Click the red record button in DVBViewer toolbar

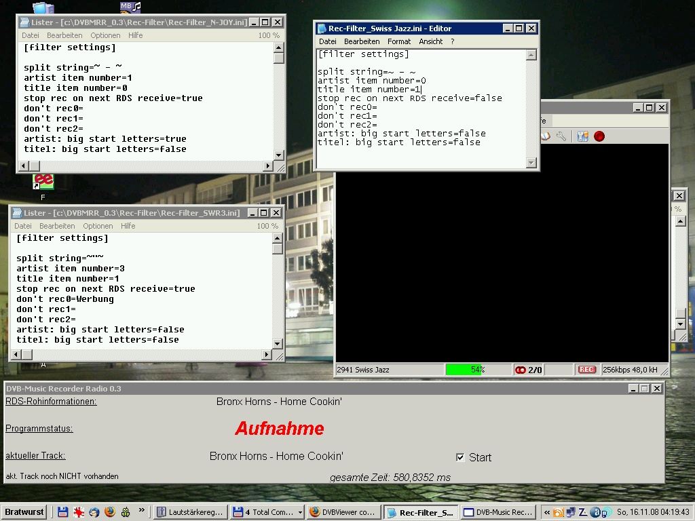pyautogui.click(x=599, y=136)
